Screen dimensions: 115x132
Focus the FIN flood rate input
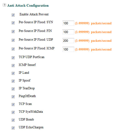point(68,32)
